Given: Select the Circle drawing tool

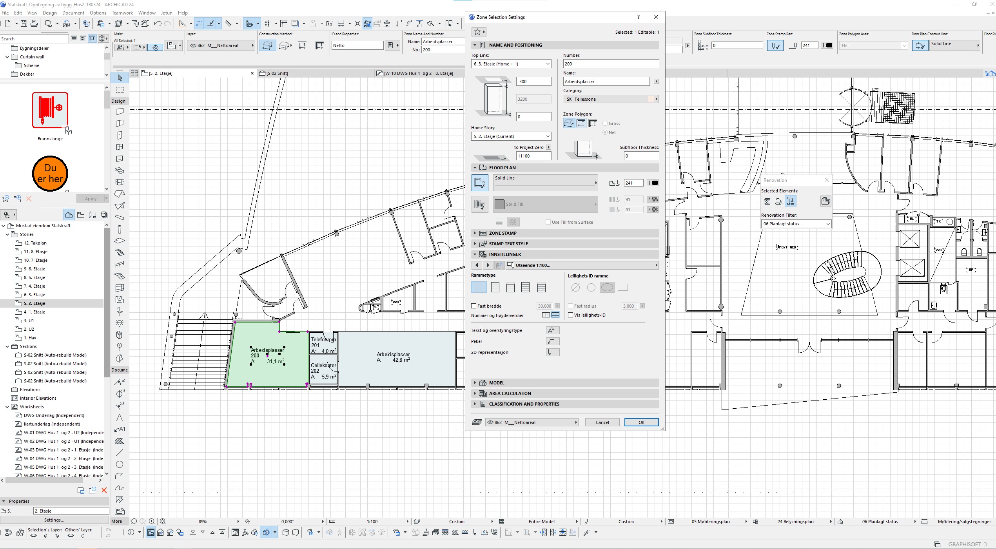Looking at the screenshot, I should tap(120, 464).
